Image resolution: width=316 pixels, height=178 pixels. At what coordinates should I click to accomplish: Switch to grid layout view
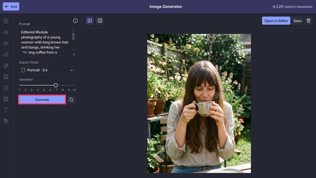(100, 20)
